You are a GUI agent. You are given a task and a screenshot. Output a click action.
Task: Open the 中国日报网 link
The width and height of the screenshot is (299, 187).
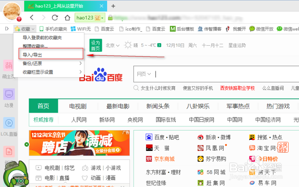[x=202, y=120]
